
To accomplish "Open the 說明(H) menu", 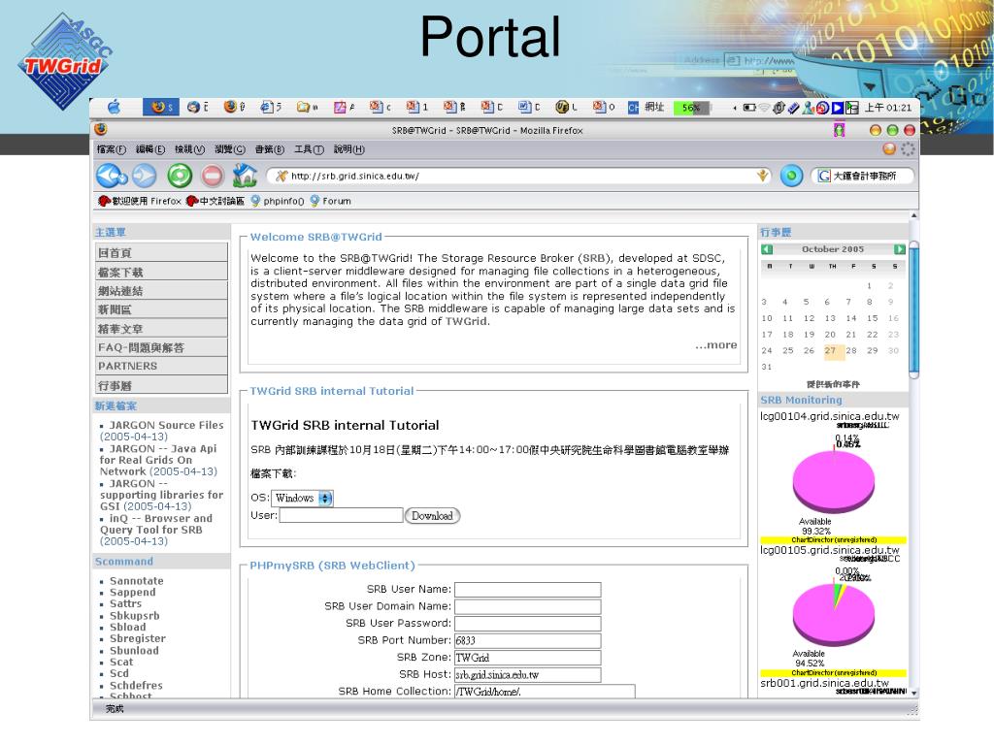I will [349, 149].
